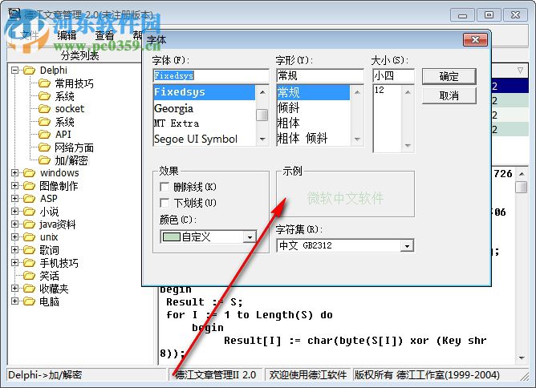Screen dimensions: 536x388
Task: Click the 电脑 folder icon
Action: (30, 301)
